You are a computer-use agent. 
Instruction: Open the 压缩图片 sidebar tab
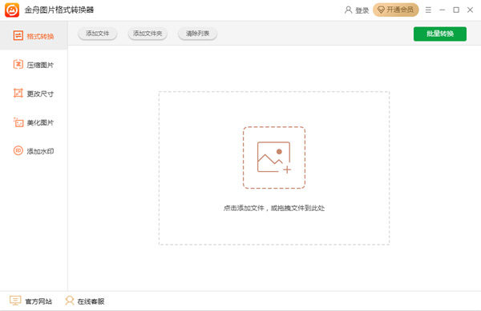coord(34,65)
